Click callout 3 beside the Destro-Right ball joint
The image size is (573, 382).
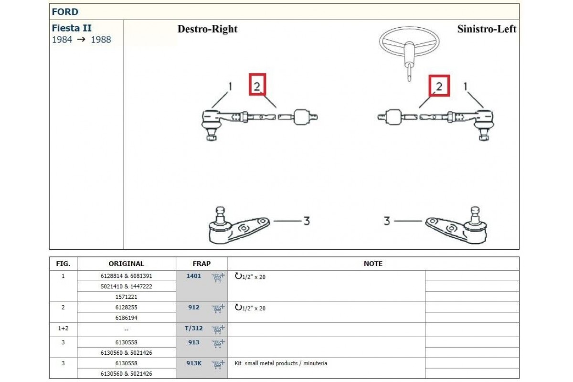307,221
